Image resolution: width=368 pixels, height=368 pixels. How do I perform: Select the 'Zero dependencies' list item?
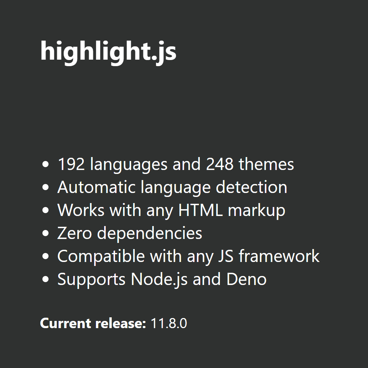[x=130, y=233]
